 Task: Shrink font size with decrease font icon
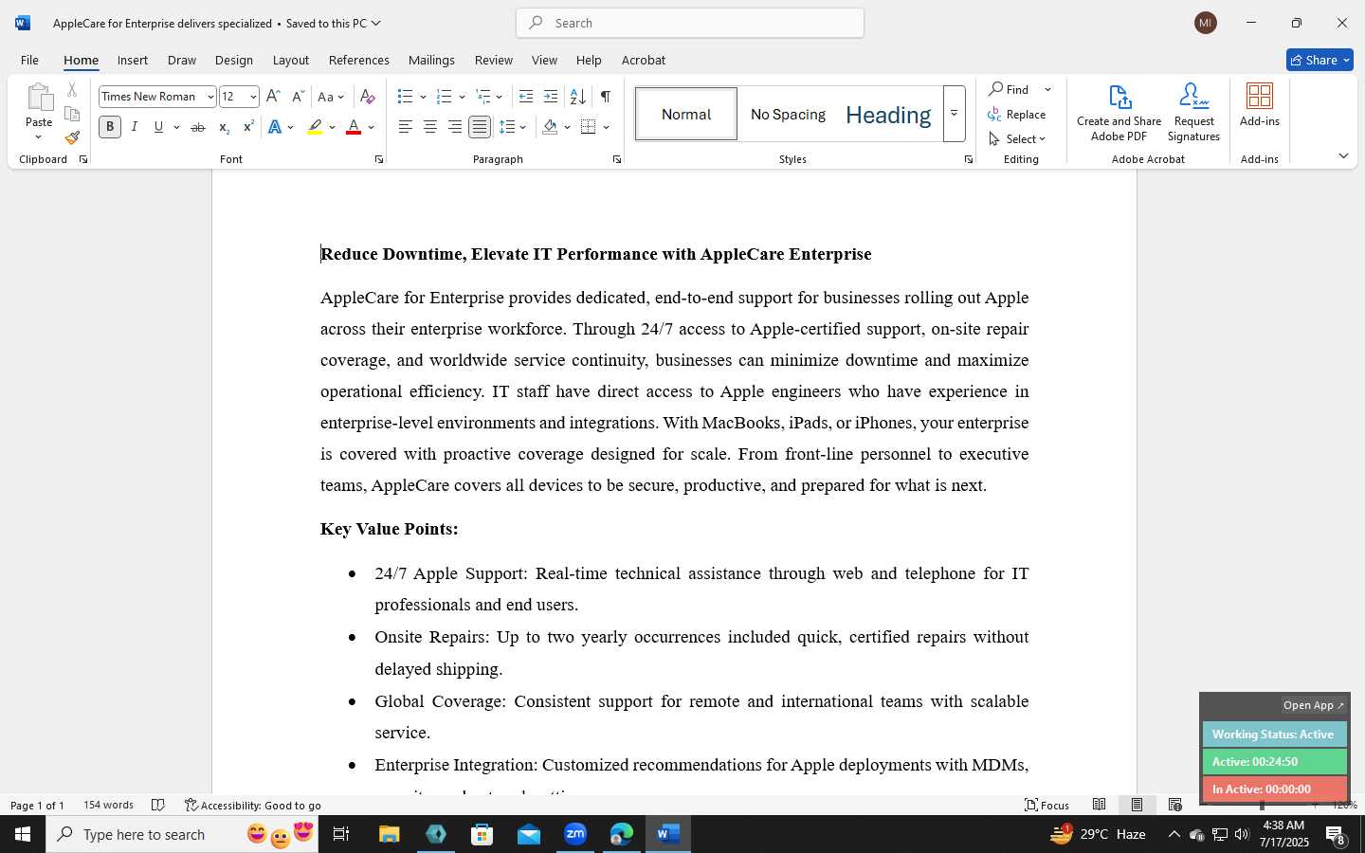coord(298,97)
